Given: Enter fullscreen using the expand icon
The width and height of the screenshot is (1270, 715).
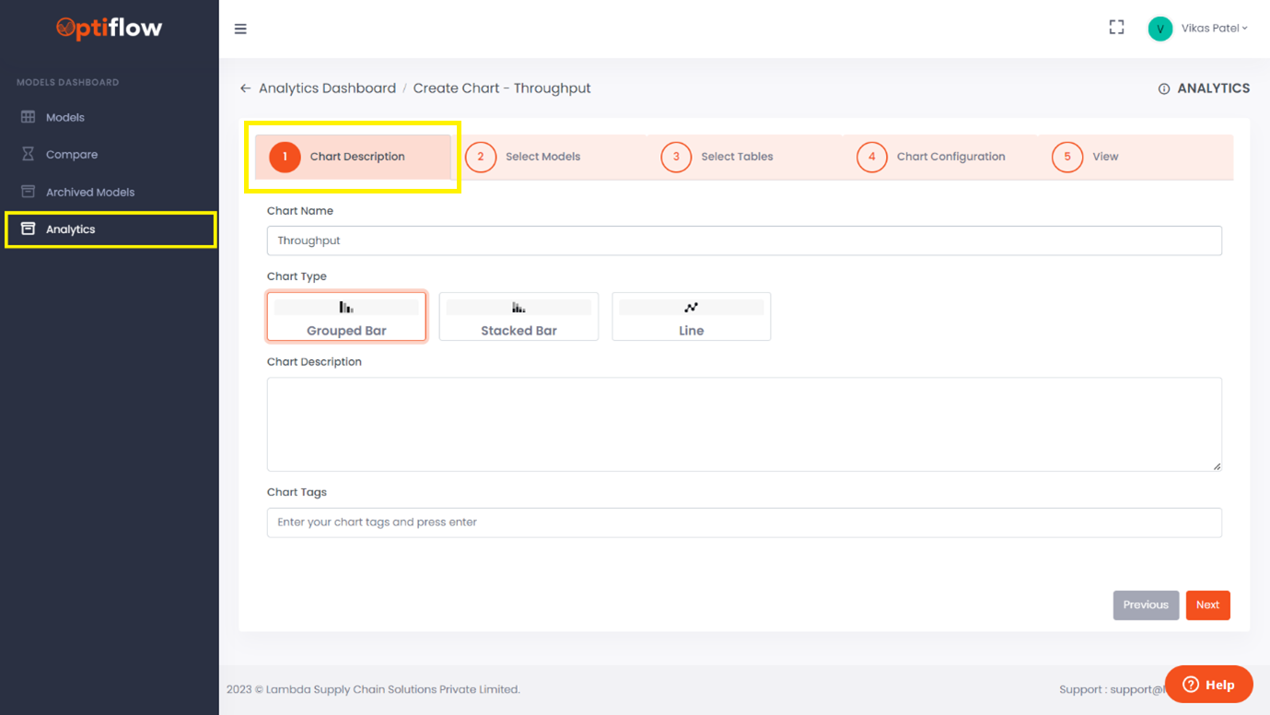Looking at the screenshot, I should pyautogui.click(x=1116, y=28).
